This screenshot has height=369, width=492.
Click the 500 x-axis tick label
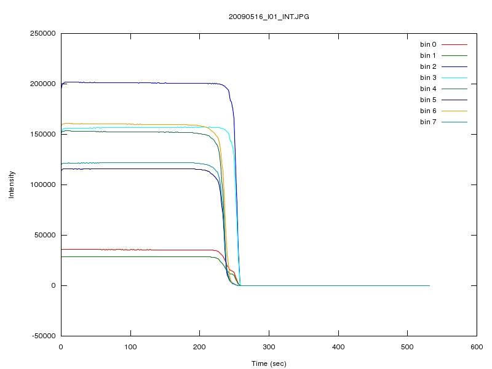407,347
